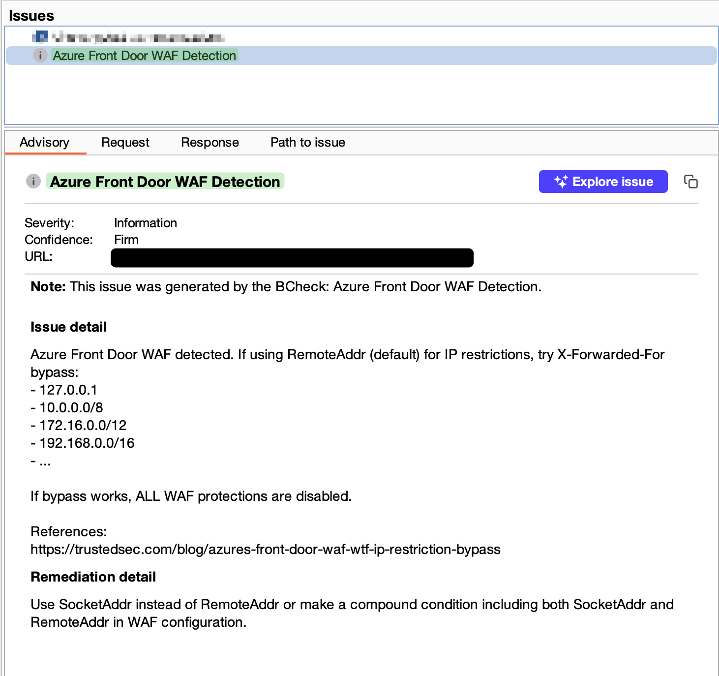
Task: Click the redacted URL value
Action: [292, 258]
